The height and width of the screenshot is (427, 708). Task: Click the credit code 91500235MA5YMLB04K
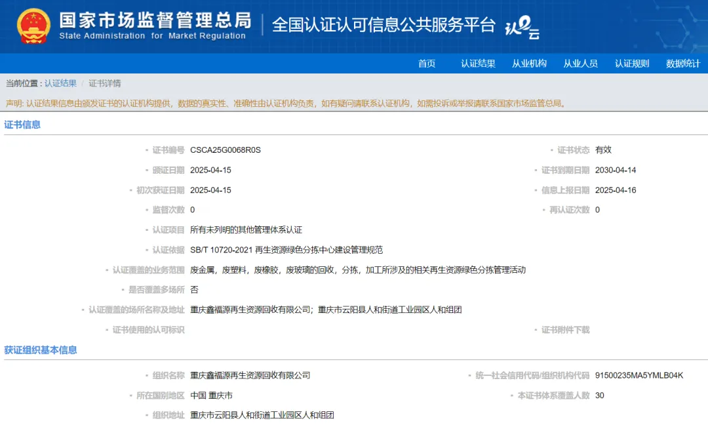click(639, 376)
